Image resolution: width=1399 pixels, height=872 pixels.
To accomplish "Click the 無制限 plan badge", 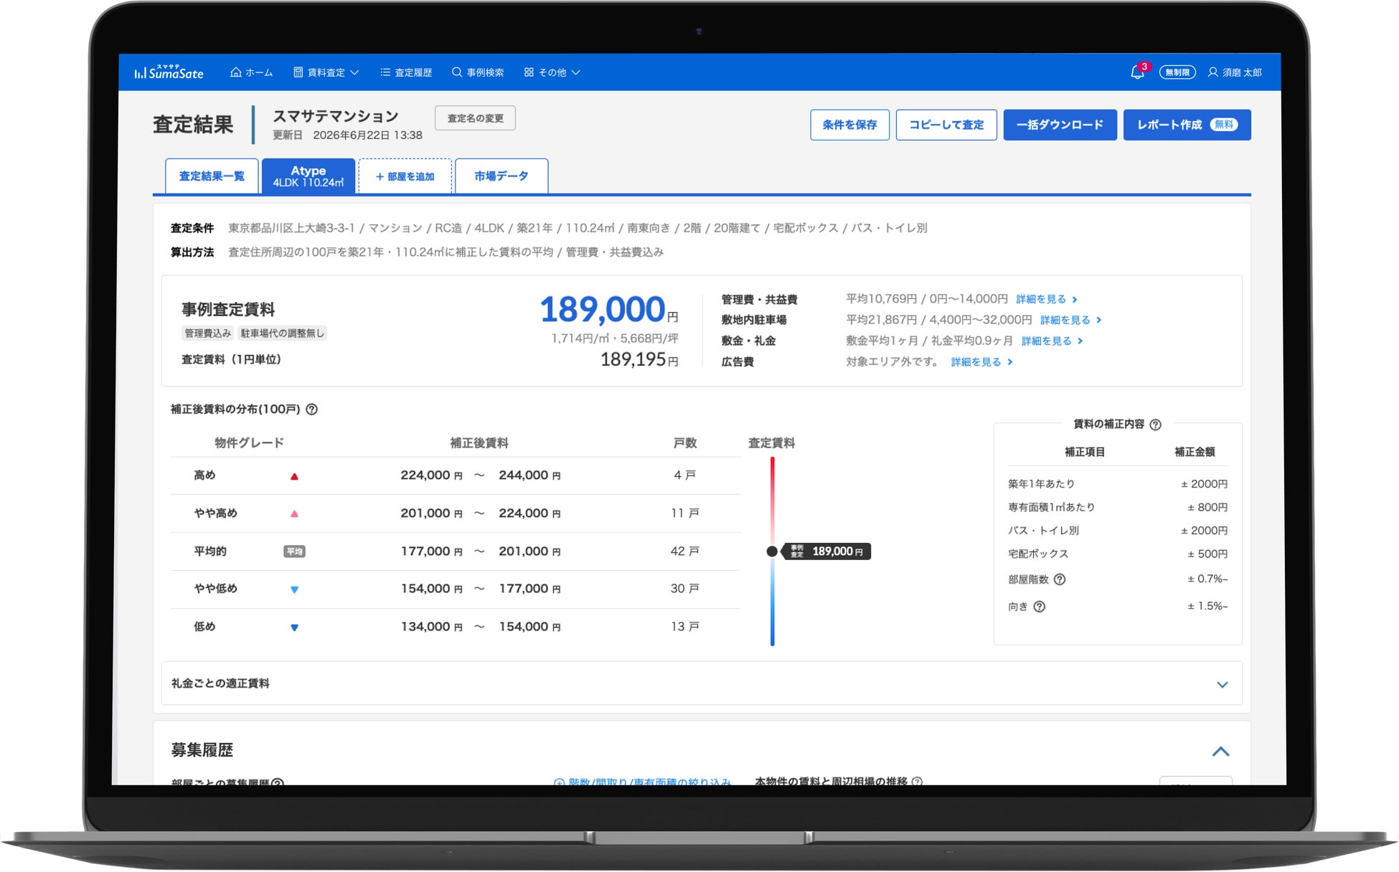I will (1177, 72).
